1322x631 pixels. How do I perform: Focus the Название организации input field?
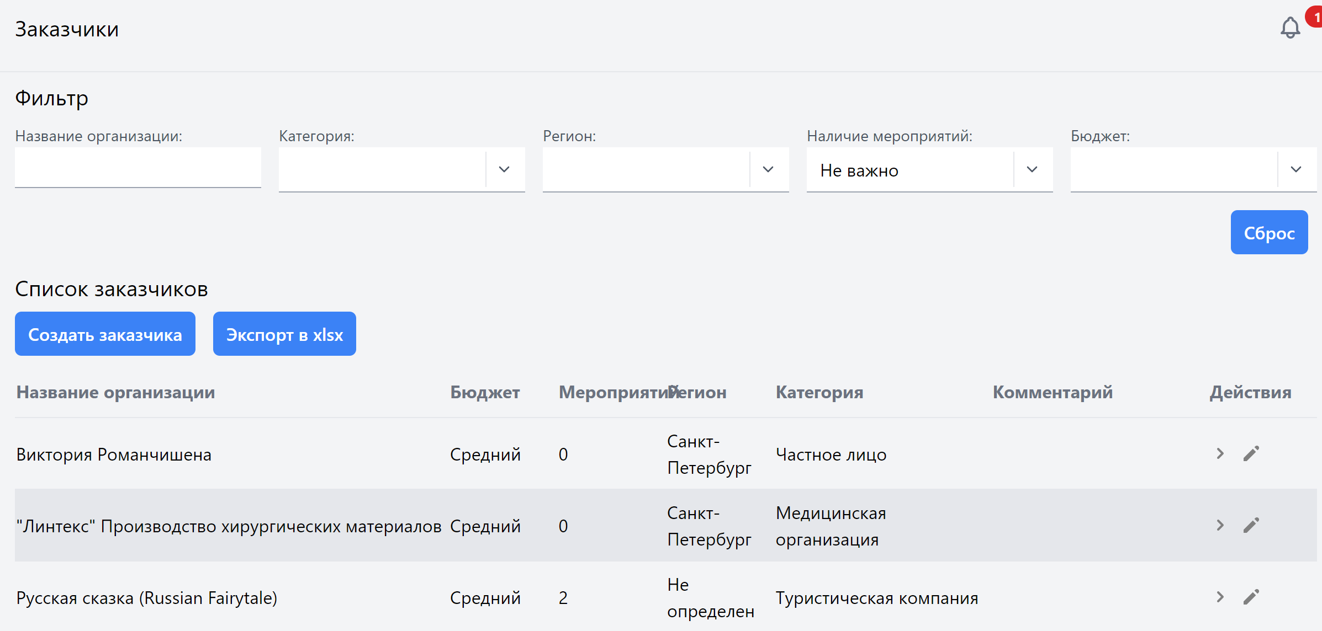tap(138, 168)
